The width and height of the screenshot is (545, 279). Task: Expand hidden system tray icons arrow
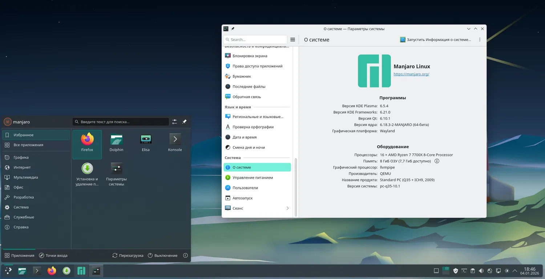click(x=516, y=271)
